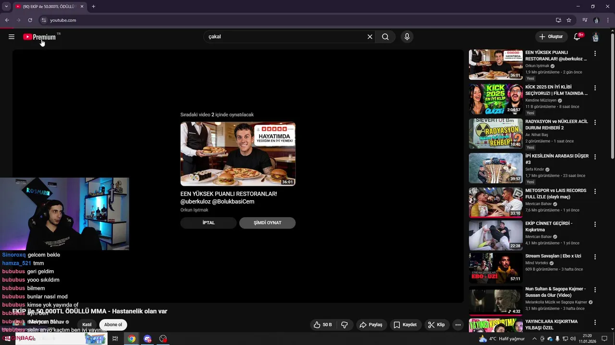Open Chrome three-dot menu

coord(608,20)
